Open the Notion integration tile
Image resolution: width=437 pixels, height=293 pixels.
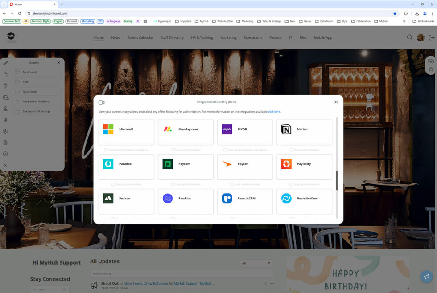[304, 132]
